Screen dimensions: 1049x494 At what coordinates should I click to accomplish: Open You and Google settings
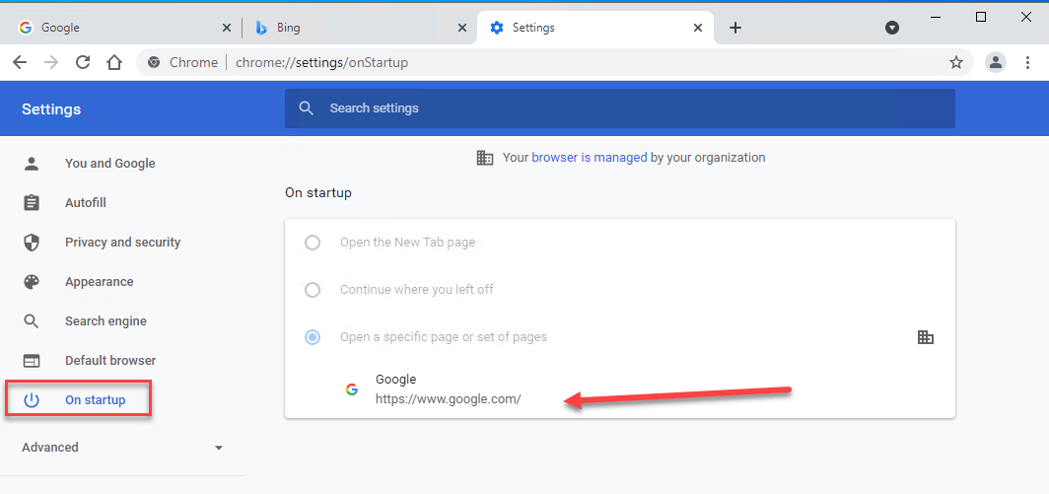pyautogui.click(x=109, y=164)
